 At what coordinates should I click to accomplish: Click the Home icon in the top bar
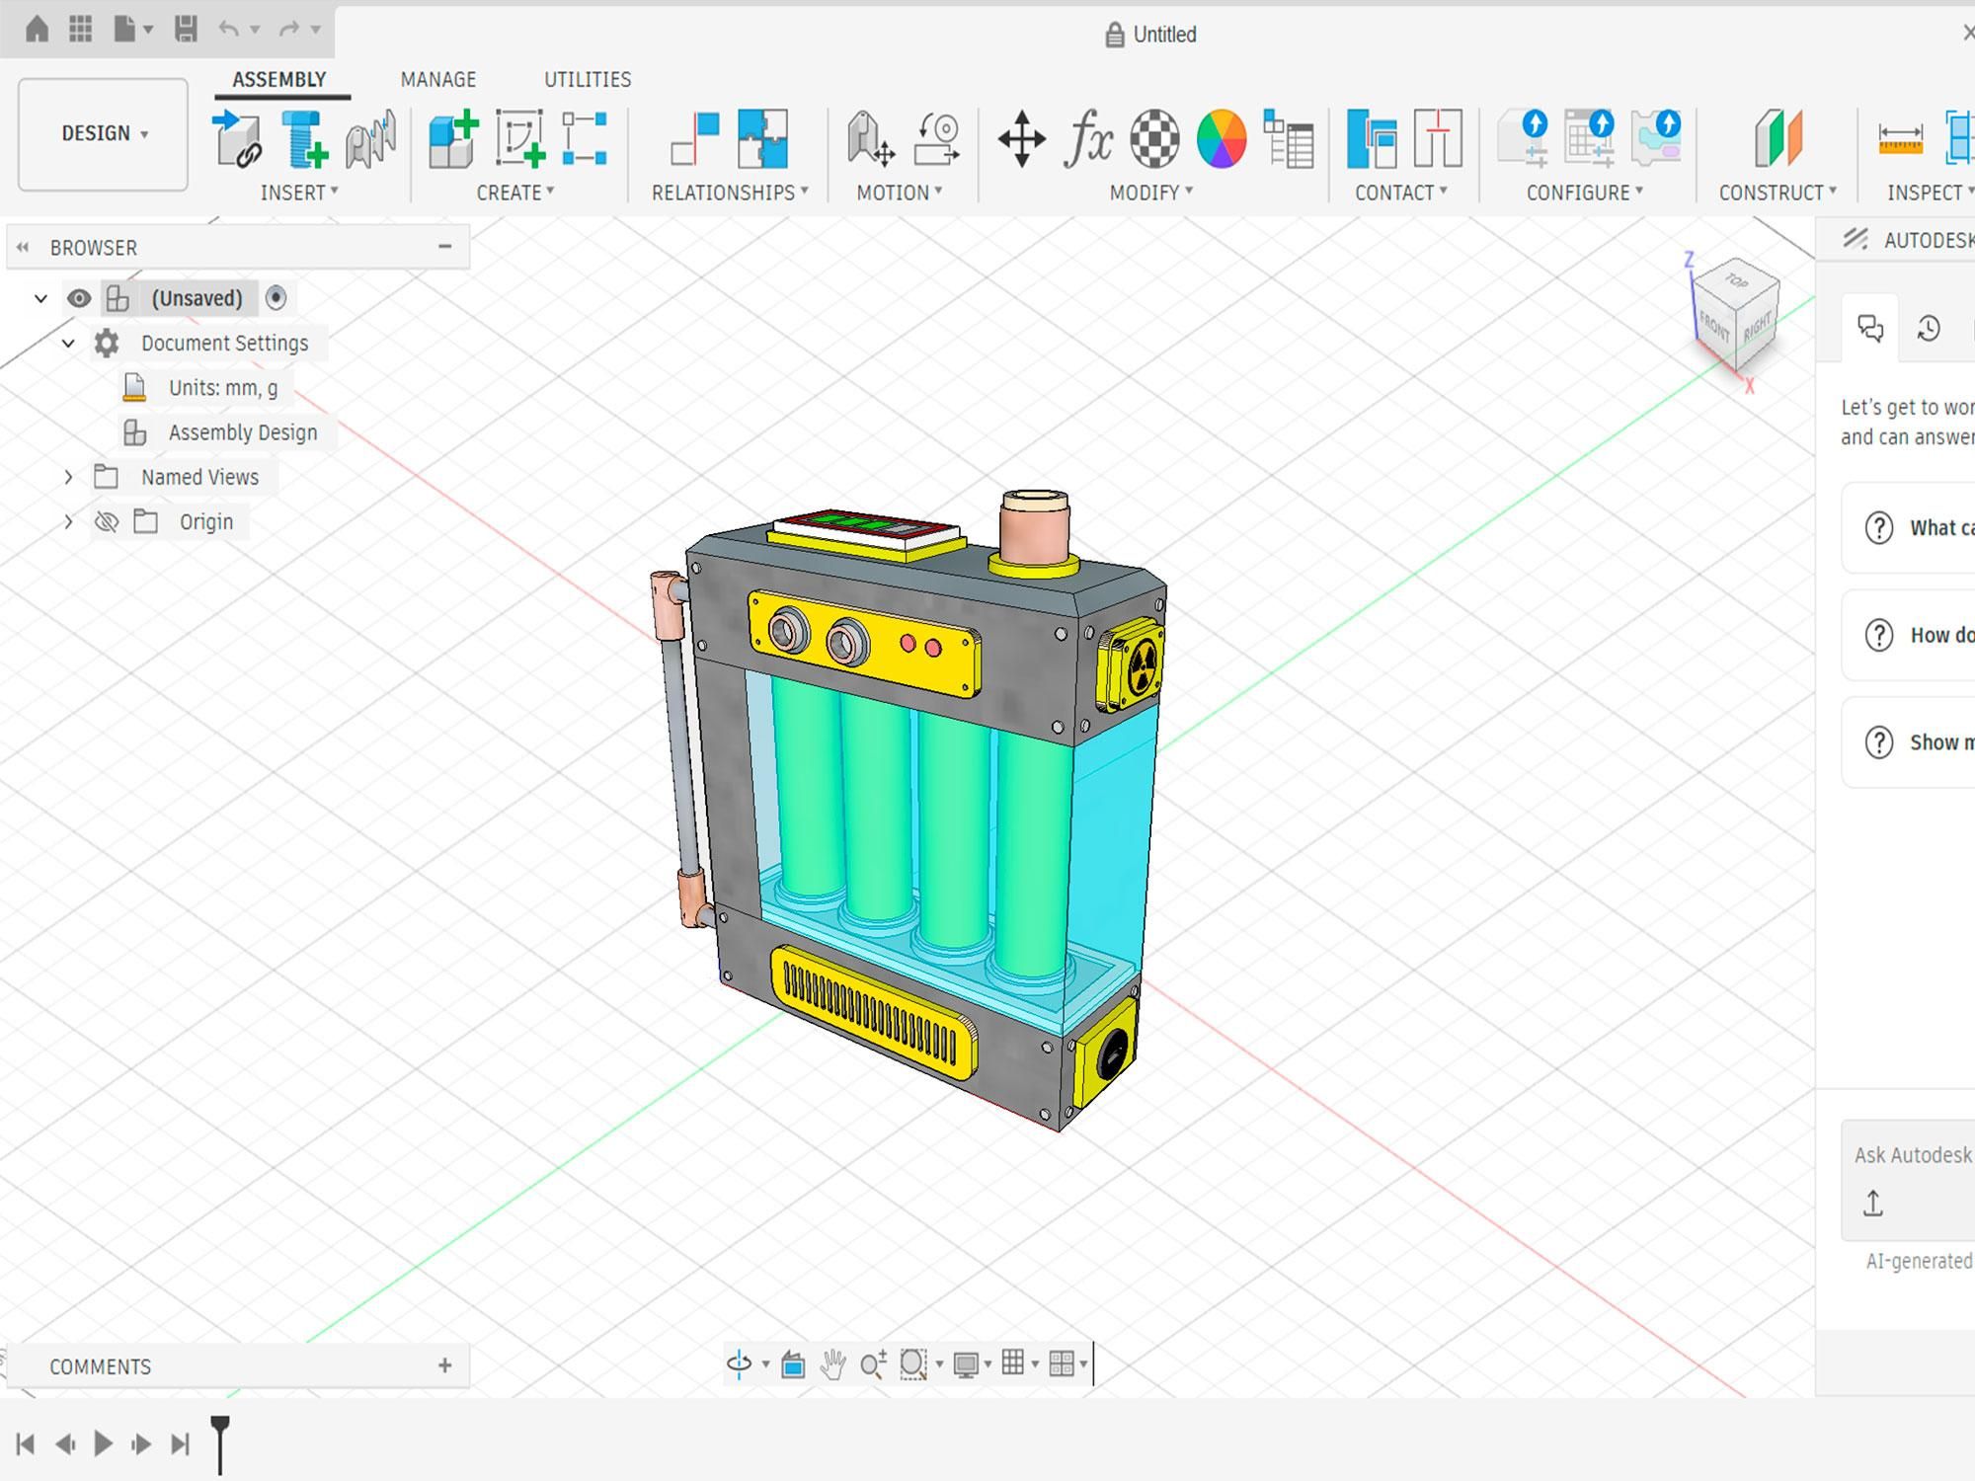pos(37,29)
